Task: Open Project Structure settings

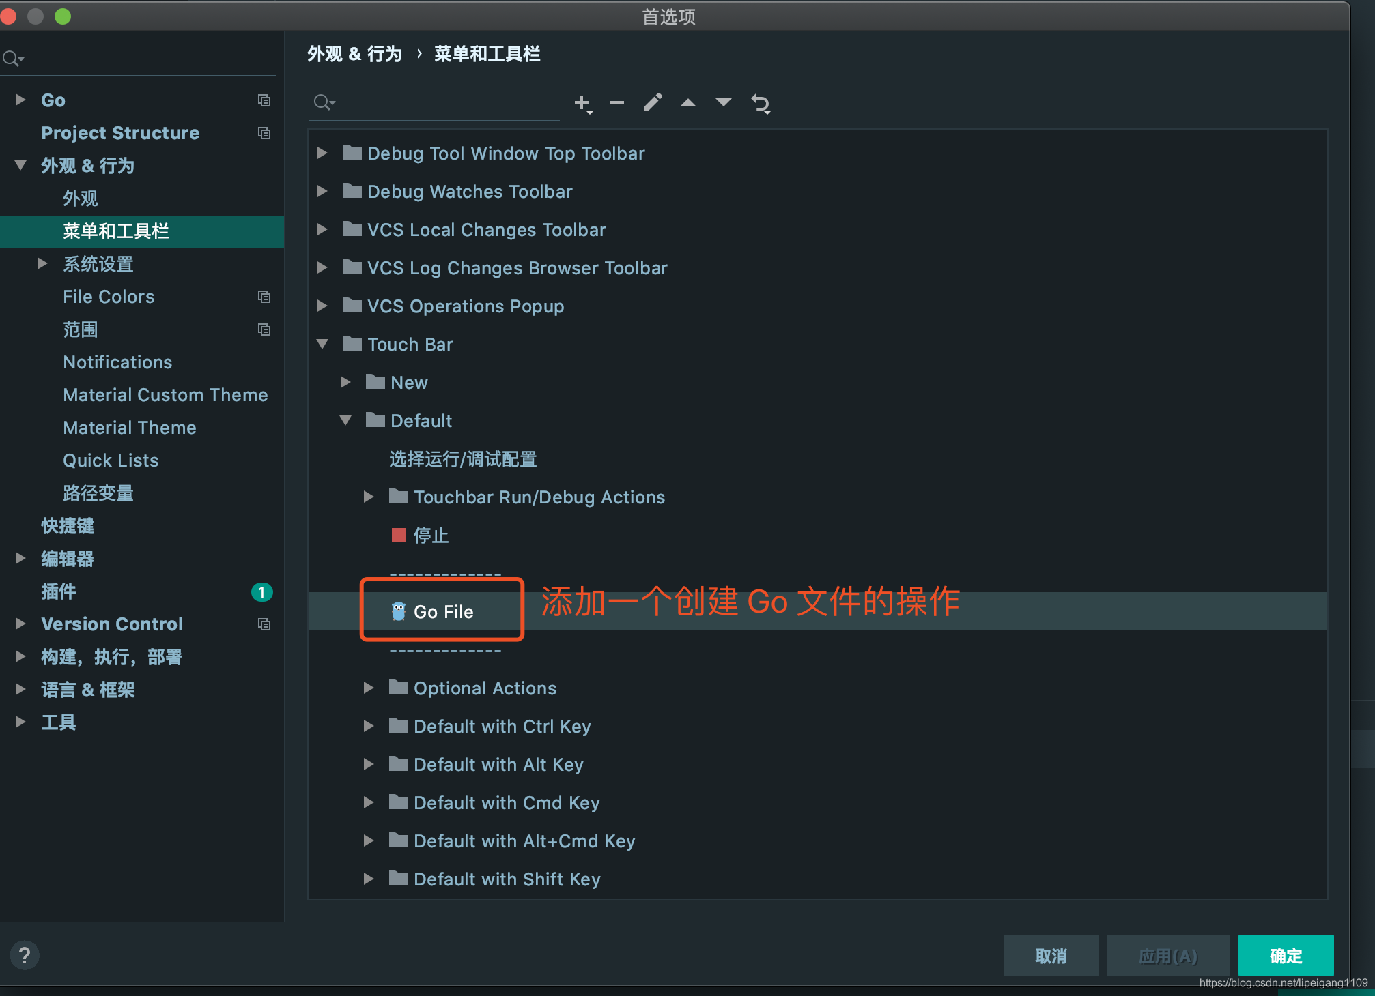Action: 120,133
